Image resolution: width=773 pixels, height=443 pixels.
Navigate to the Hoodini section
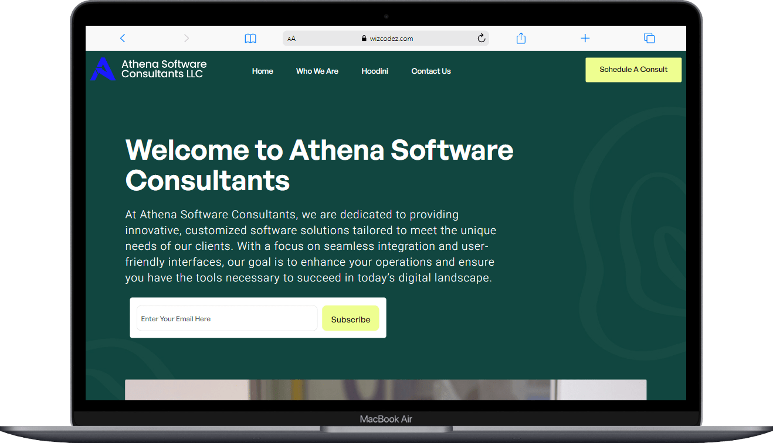click(x=375, y=71)
